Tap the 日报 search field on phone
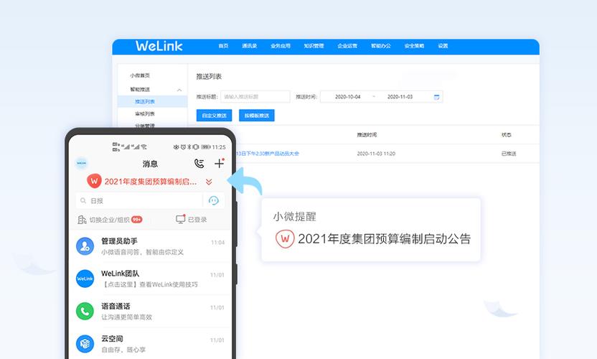This screenshot has height=359, width=597. pyautogui.click(x=139, y=200)
